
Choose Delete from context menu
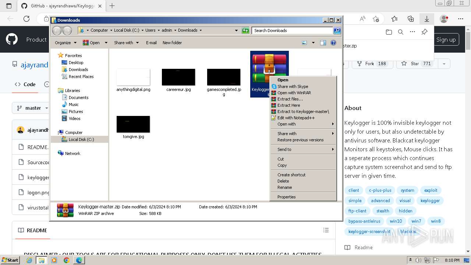click(x=303, y=181)
